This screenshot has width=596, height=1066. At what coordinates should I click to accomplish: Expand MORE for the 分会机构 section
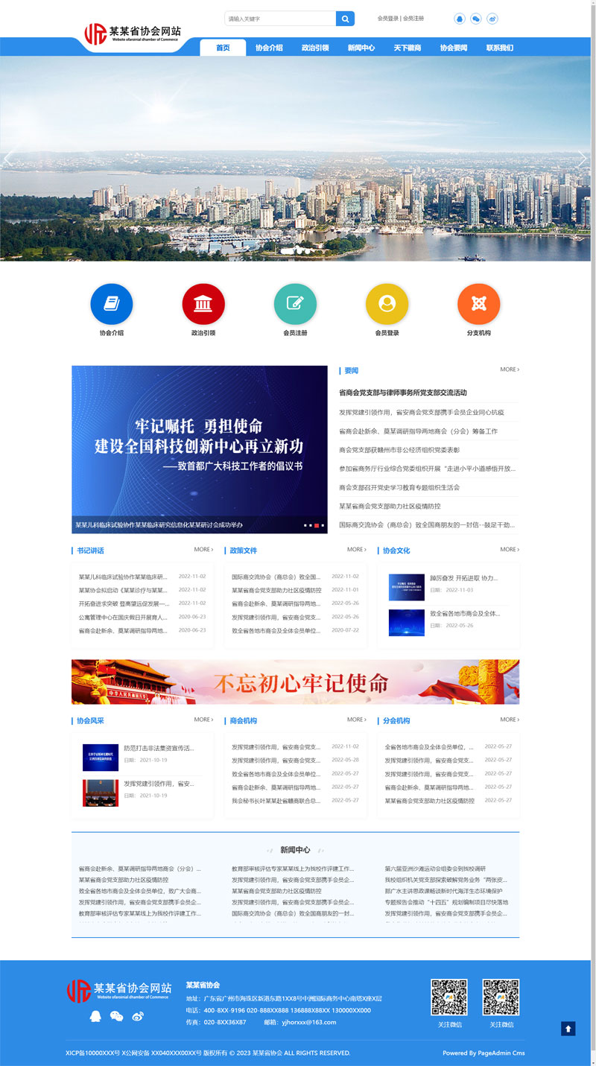(x=510, y=720)
